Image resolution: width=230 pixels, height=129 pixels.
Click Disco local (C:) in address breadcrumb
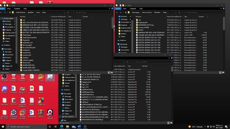point(147,13)
